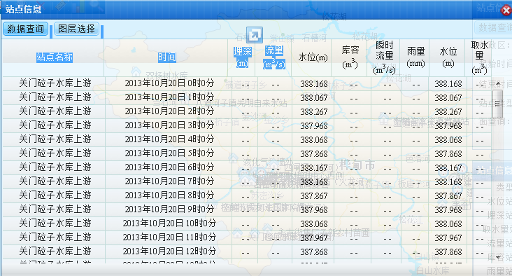Sort by 站点名称 column header
The image size is (512, 276).
[55, 57]
